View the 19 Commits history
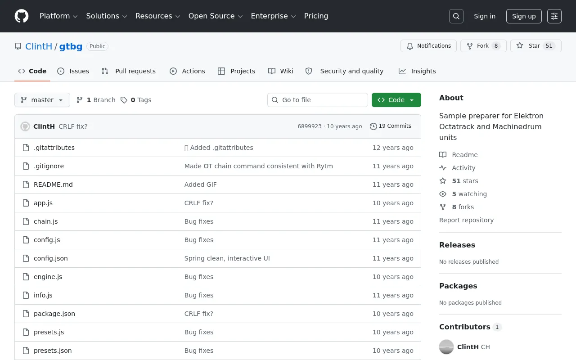The height and width of the screenshot is (360, 576). point(391,126)
